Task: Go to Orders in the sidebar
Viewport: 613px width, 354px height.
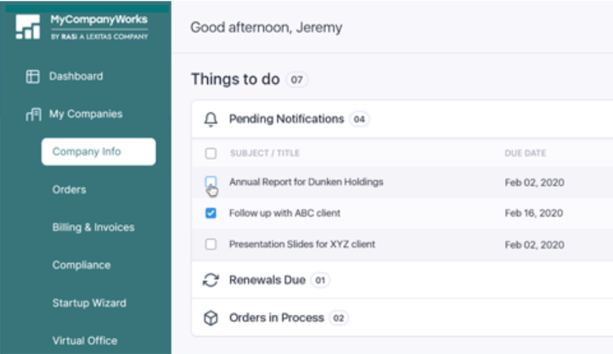Action: [x=70, y=189]
